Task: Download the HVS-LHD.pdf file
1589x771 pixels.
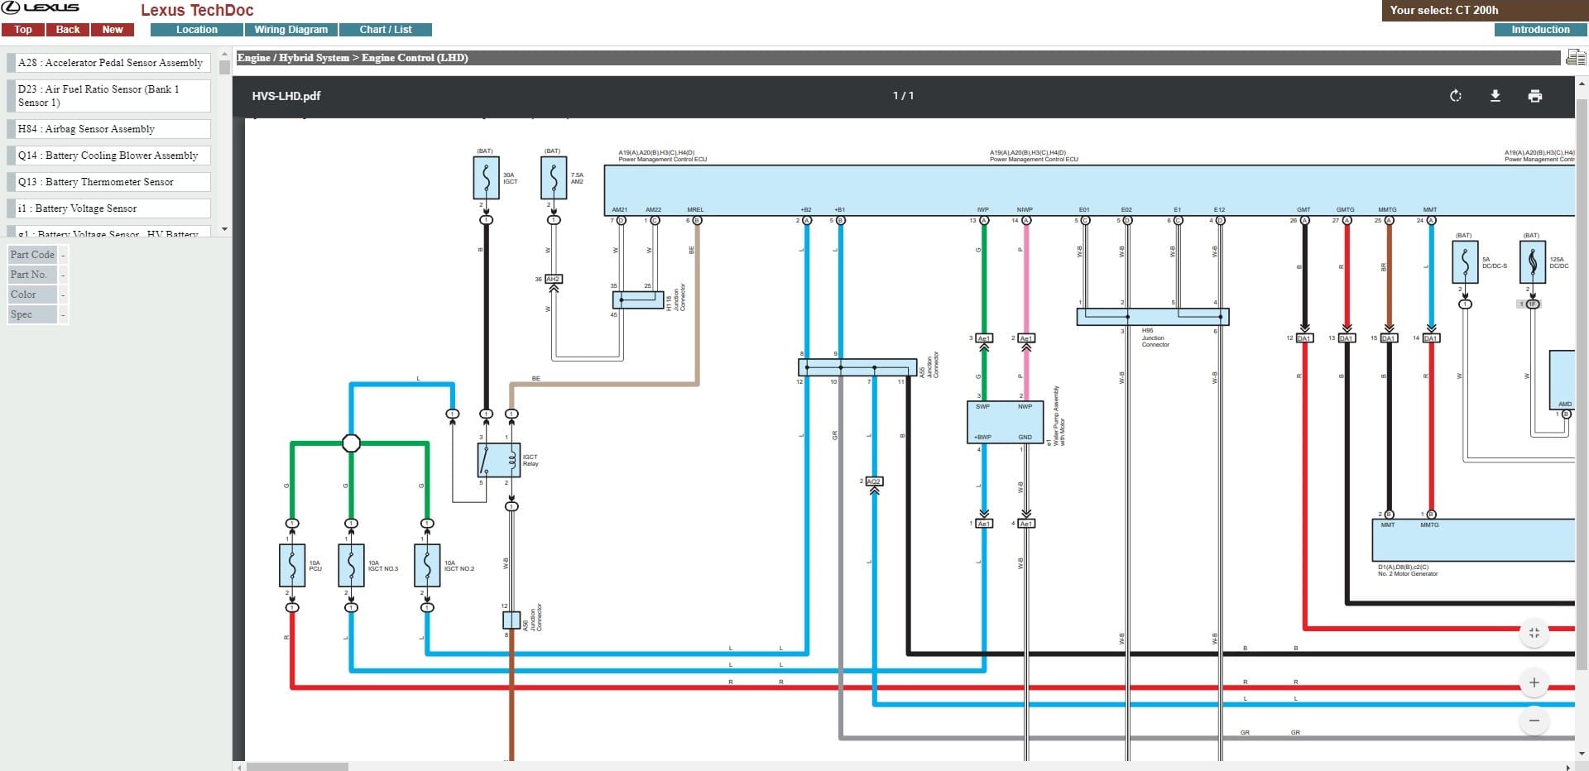Action: 1495,96
